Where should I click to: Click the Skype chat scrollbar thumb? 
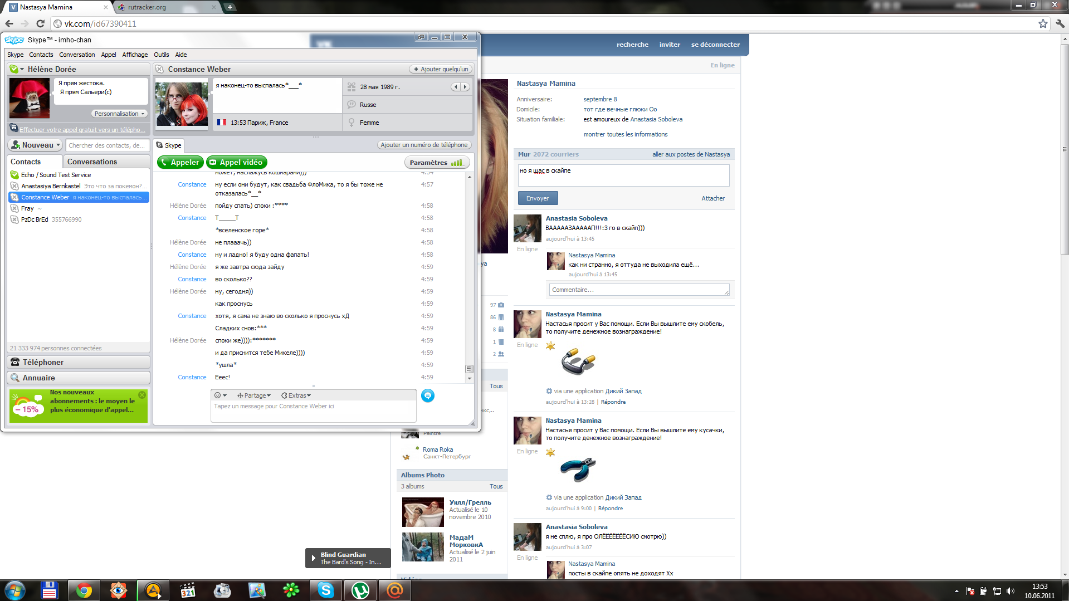(469, 369)
